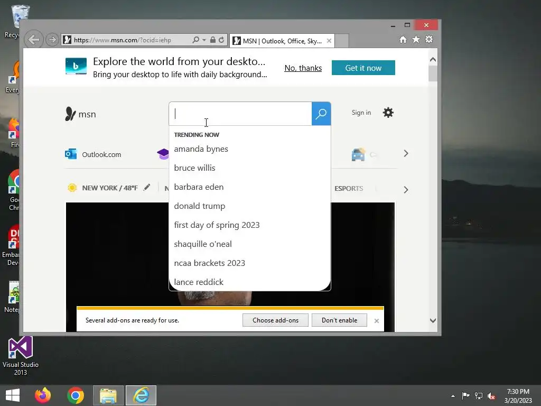Click the NEW YORK / 48°F weather link
541x406 pixels.
click(110, 188)
